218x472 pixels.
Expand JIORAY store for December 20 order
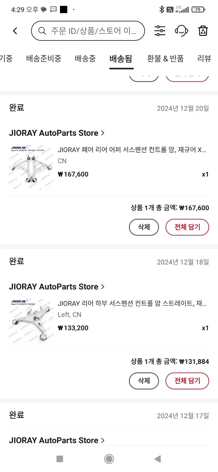[57, 133]
